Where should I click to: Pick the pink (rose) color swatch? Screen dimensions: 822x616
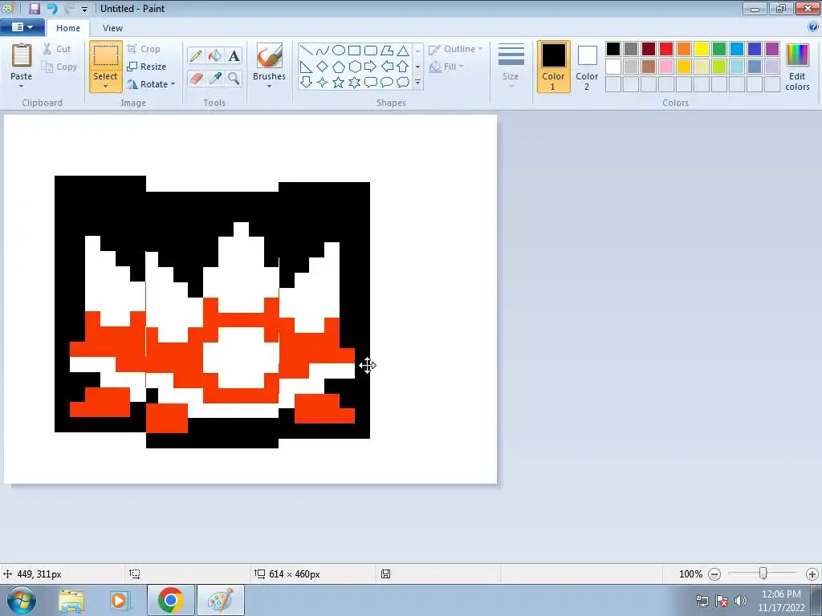click(x=666, y=67)
